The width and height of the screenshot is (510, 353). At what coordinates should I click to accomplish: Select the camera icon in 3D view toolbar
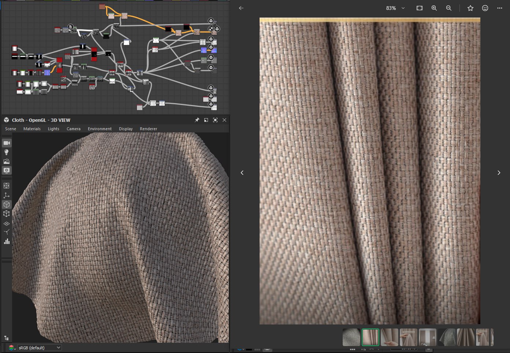(x=7, y=143)
